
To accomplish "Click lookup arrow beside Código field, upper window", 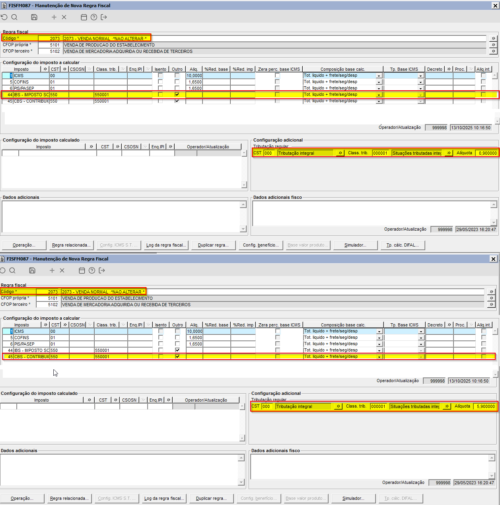I will (493, 39).
